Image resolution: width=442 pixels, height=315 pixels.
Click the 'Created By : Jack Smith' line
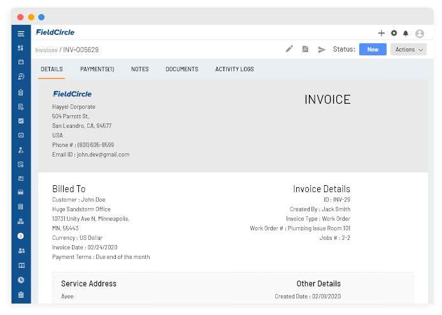tap(320, 209)
